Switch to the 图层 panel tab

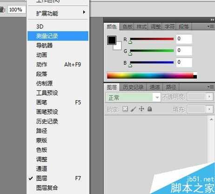tap(112, 87)
